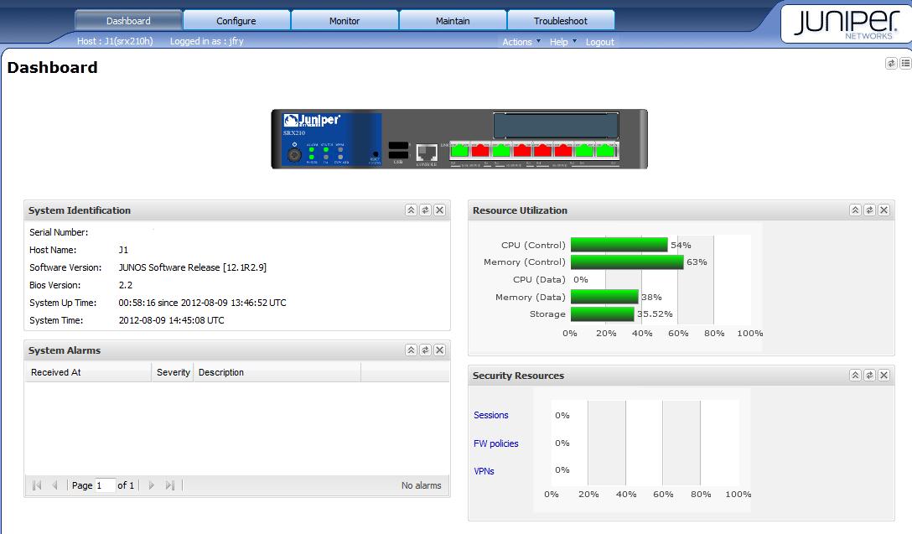Image resolution: width=912 pixels, height=534 pixels.
Task: Open the FW policies link
Action: click(x=495, y=443)
